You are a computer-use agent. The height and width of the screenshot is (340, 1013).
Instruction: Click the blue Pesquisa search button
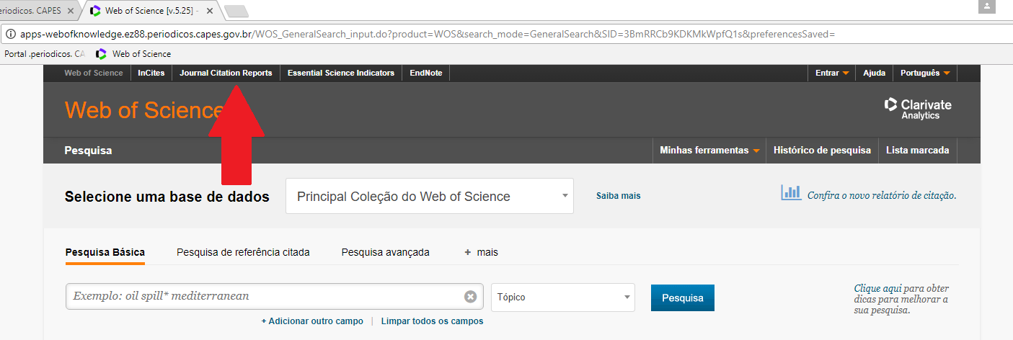(683, 297)
